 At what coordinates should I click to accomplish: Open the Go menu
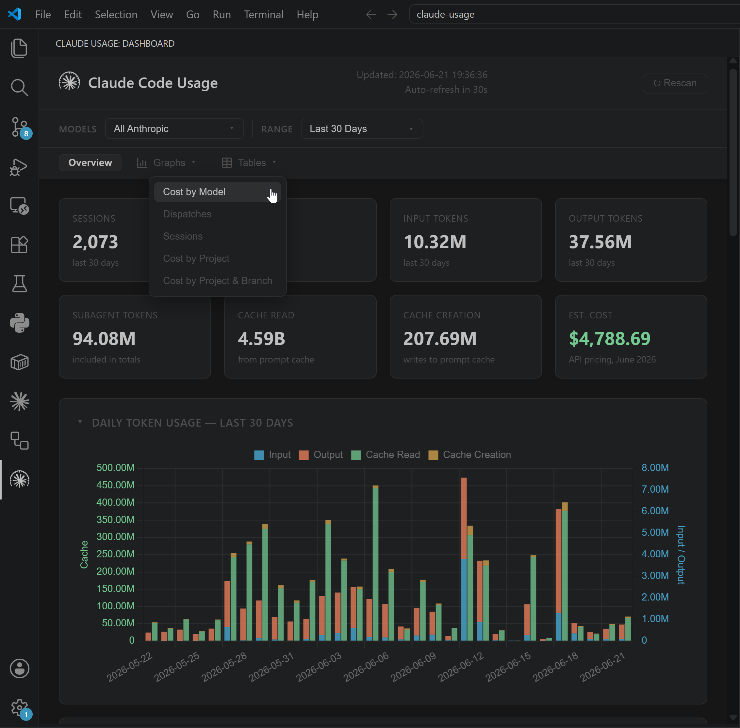(x=193, y=14)
